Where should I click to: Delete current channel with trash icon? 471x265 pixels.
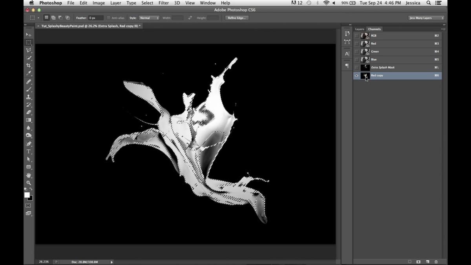click(x=436, y=261)
